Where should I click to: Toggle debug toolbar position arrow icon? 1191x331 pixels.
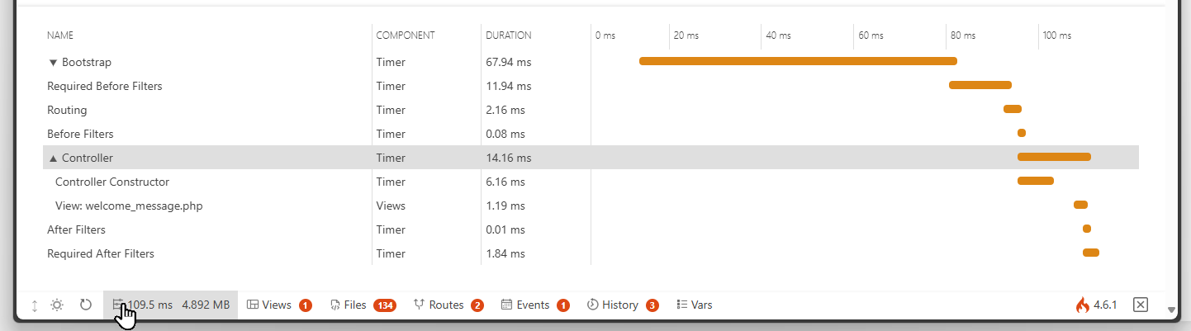35,305
